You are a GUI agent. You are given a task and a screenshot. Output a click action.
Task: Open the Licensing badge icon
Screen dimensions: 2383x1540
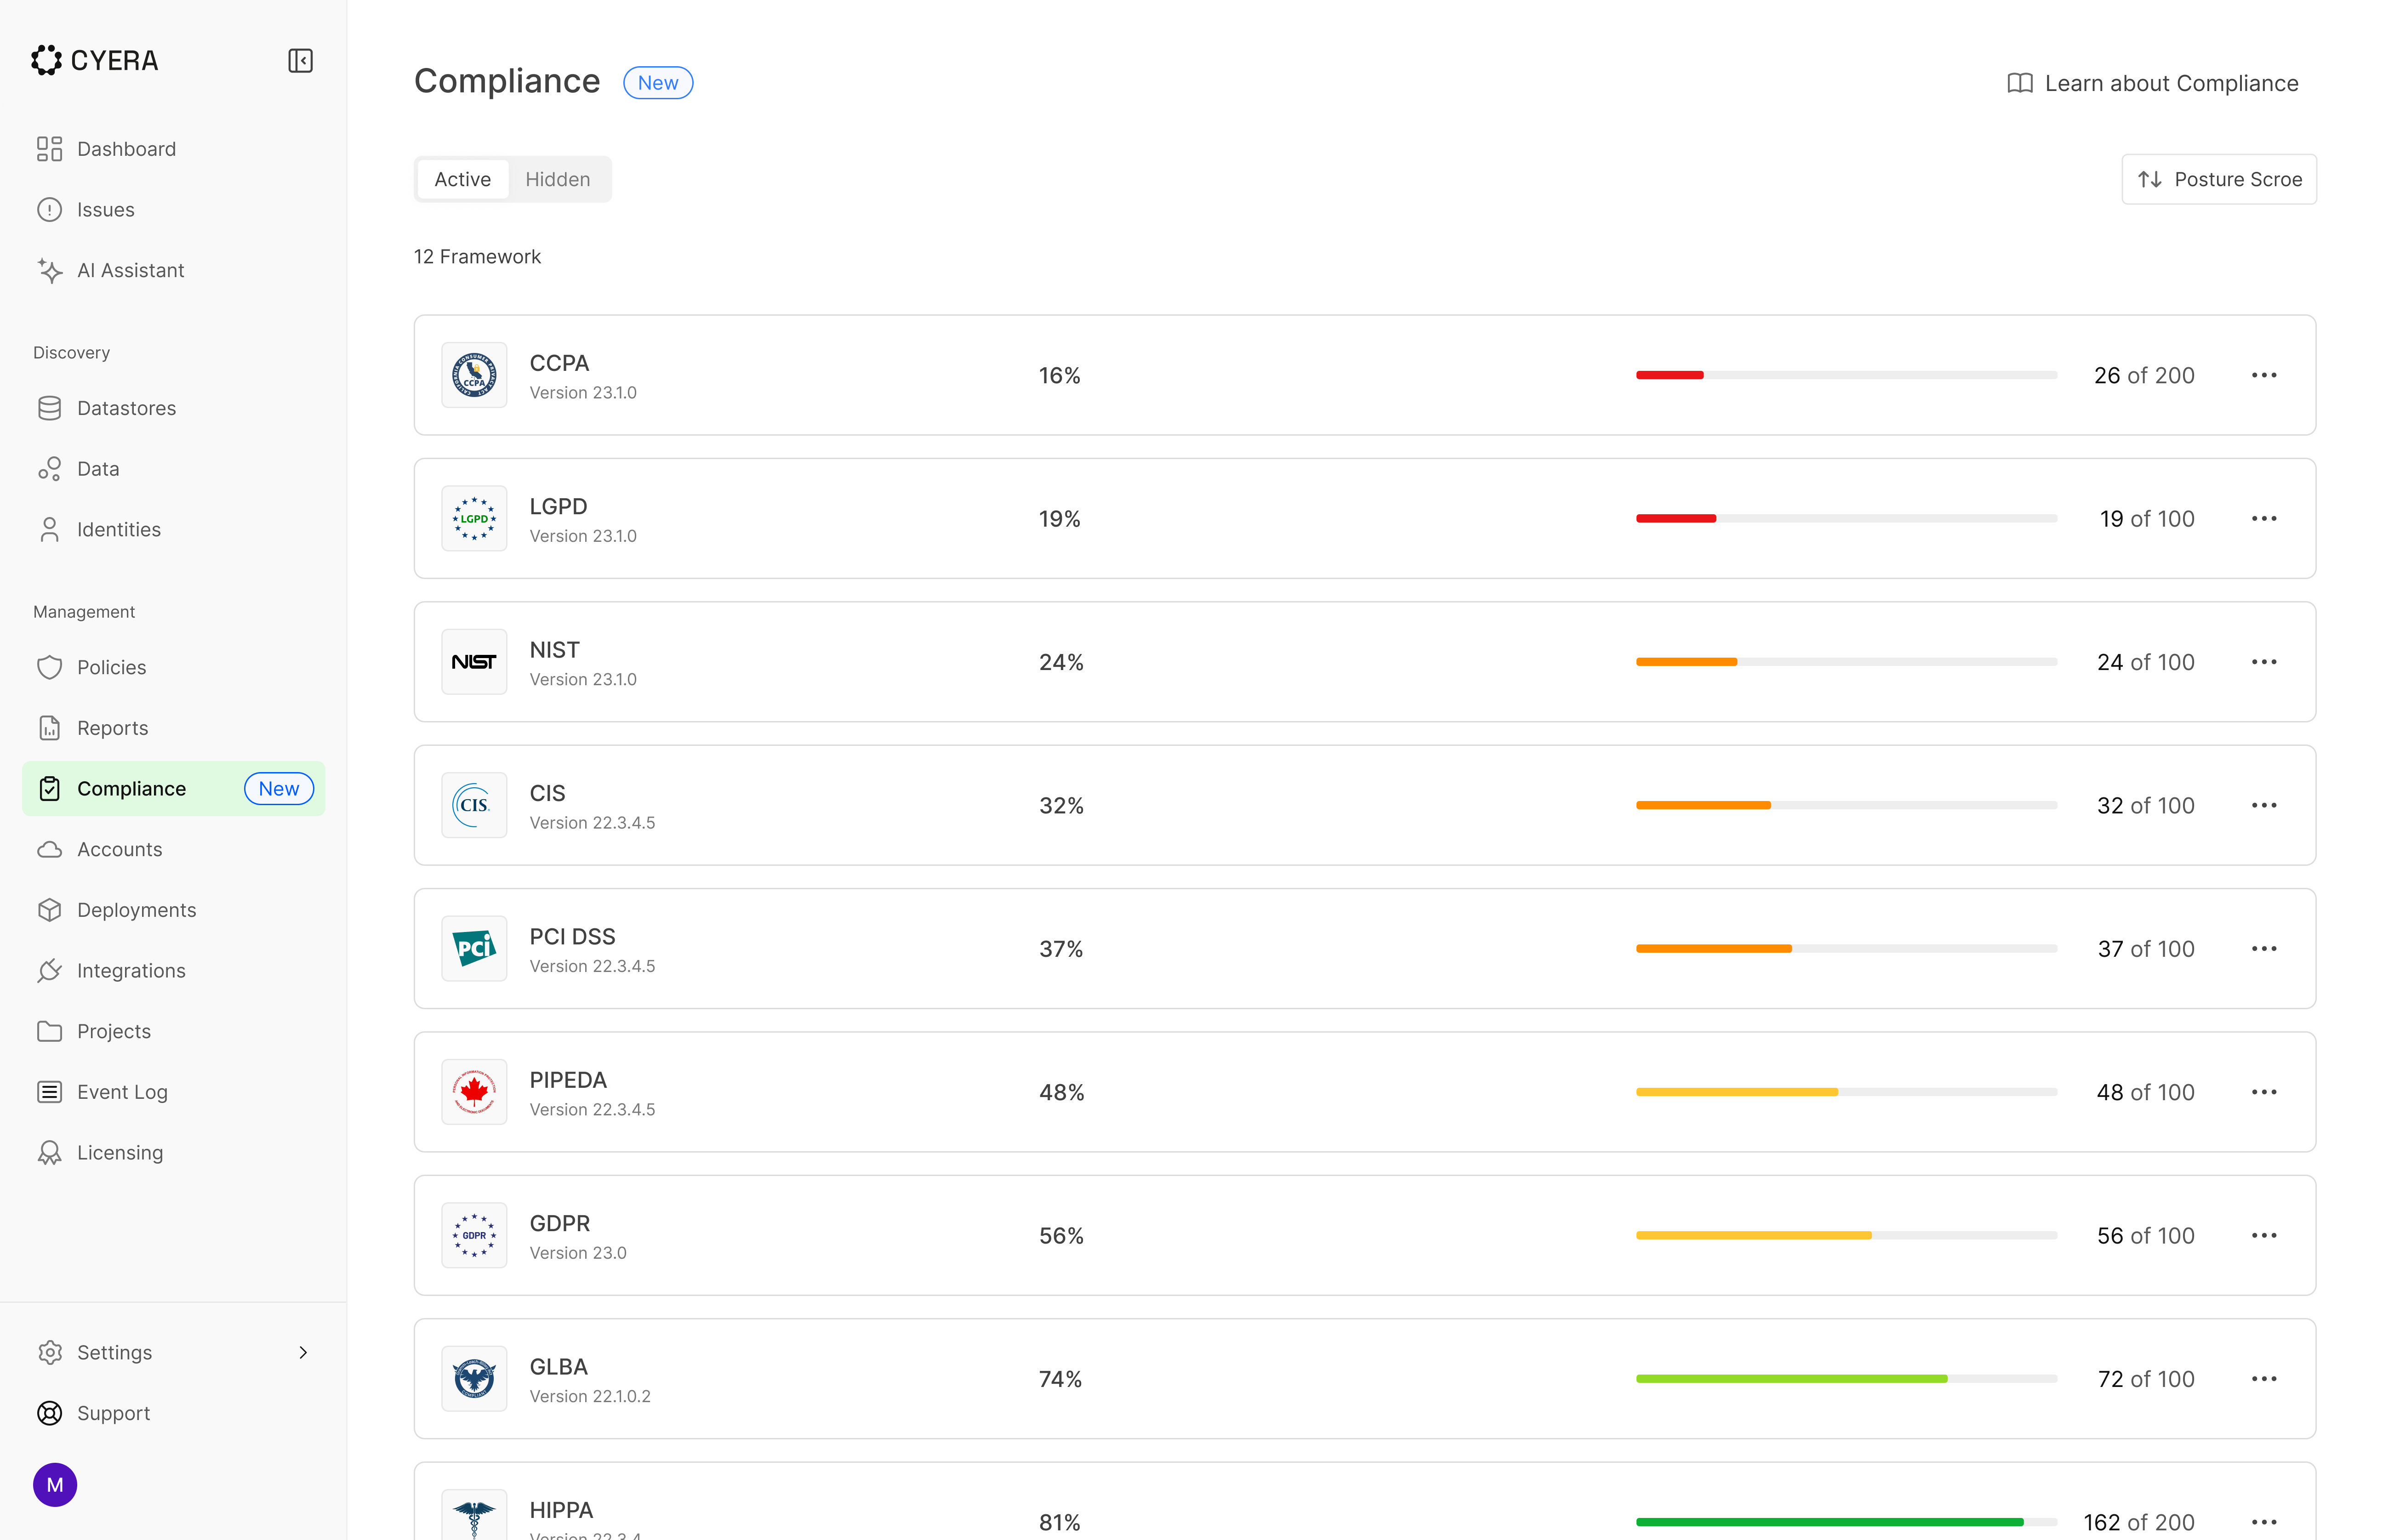click(50, 1152)
